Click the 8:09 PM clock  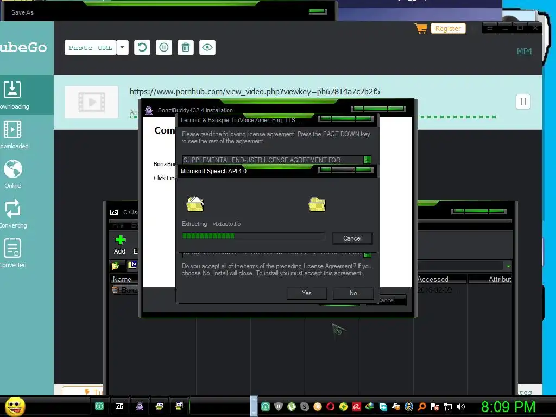point(508,407)
